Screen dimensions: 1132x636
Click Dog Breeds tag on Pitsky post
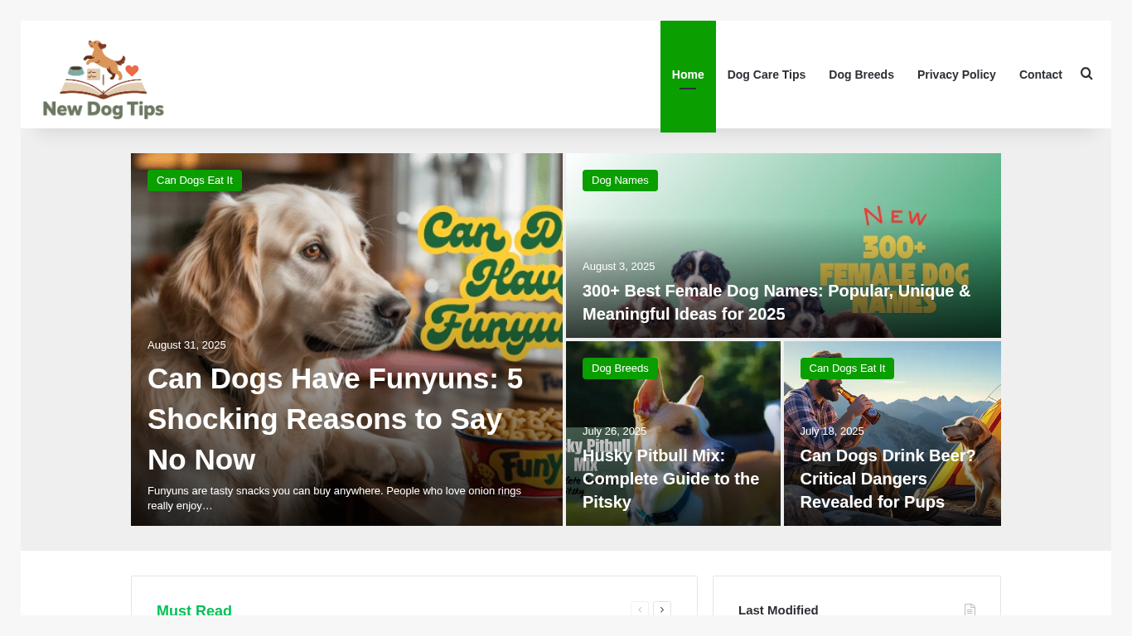pyautogui.click(x=620, y=369)
